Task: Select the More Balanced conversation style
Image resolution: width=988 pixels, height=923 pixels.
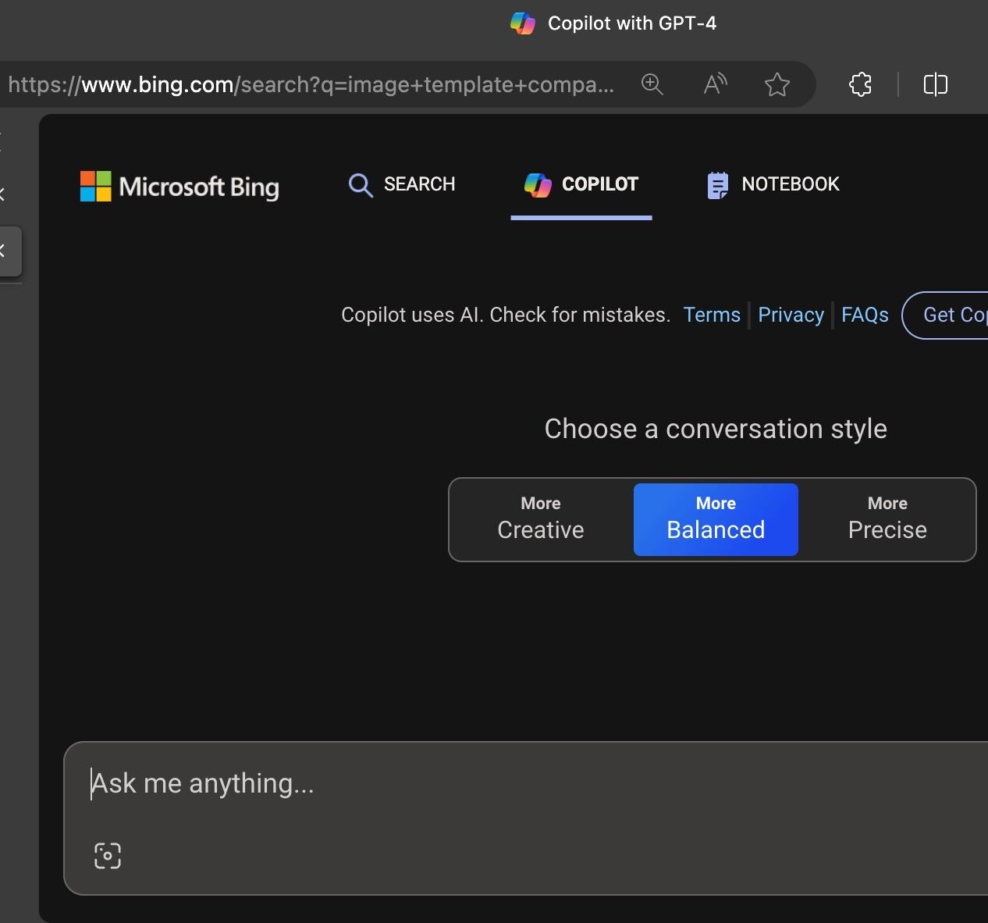Action: (x=716, y=519)
